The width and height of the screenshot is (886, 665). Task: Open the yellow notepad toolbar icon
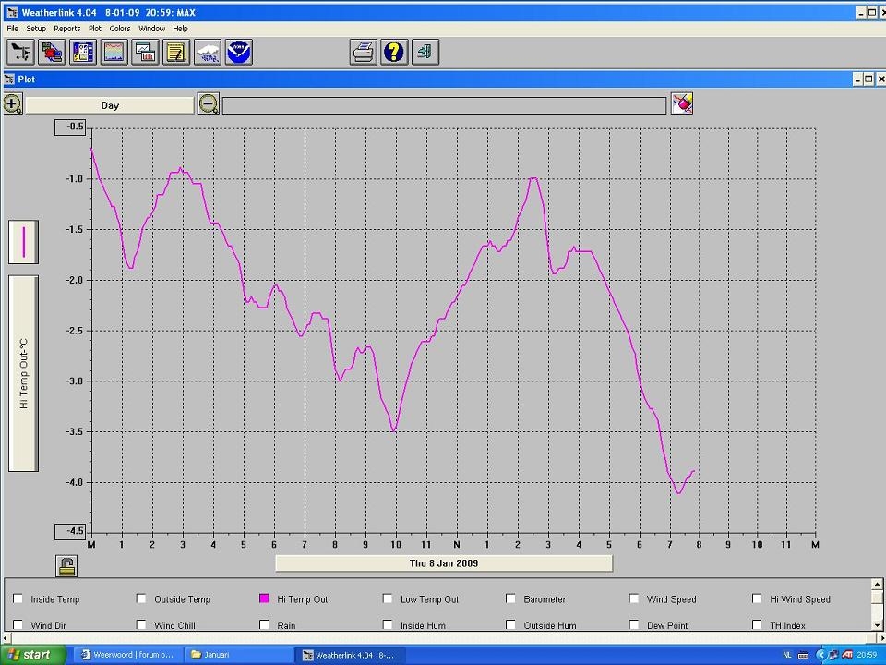(x=175, y=53)
